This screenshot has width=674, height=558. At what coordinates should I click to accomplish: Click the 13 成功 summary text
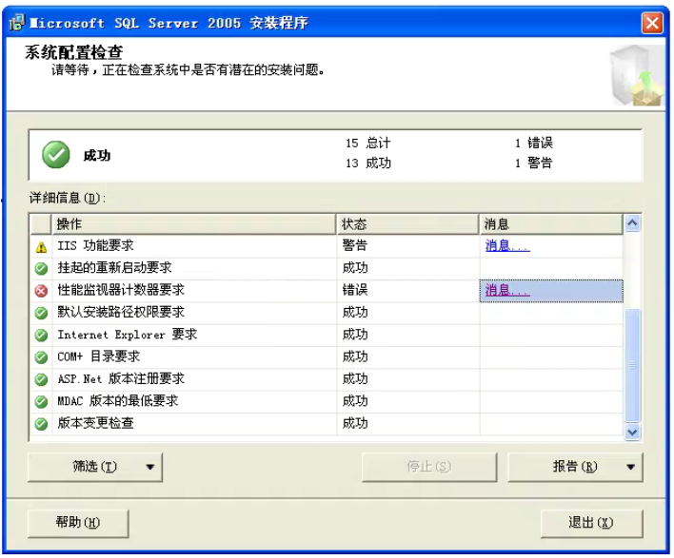pos(368,164)
